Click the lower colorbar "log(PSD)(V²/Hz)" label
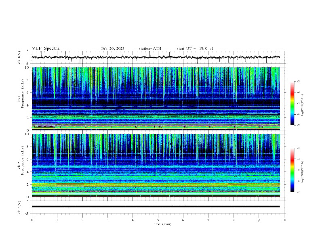The width and height of the screenshot is (320, 247). click(303, 172)
